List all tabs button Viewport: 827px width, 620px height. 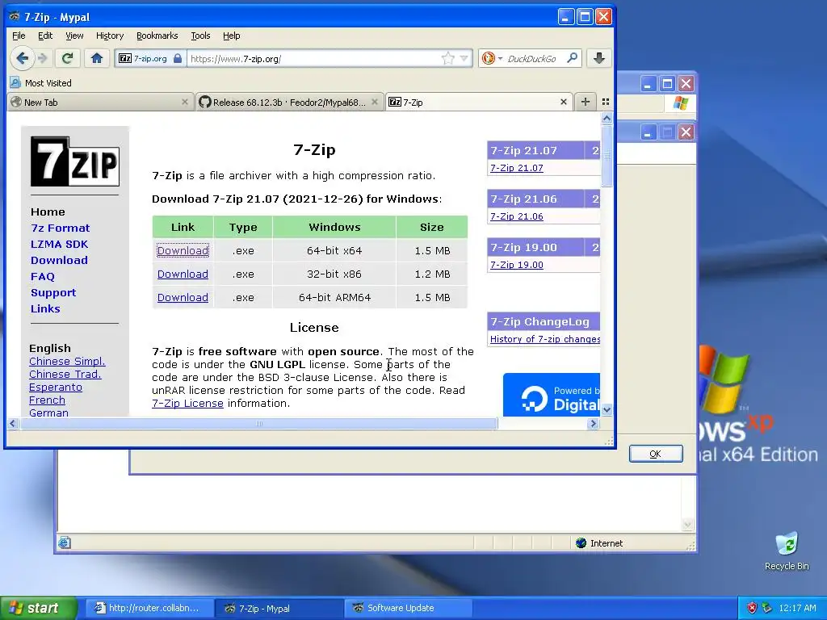[606, 102]
